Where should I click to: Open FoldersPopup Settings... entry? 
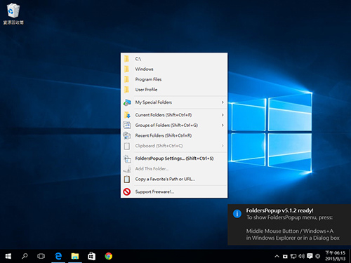(x=174, y=159)
